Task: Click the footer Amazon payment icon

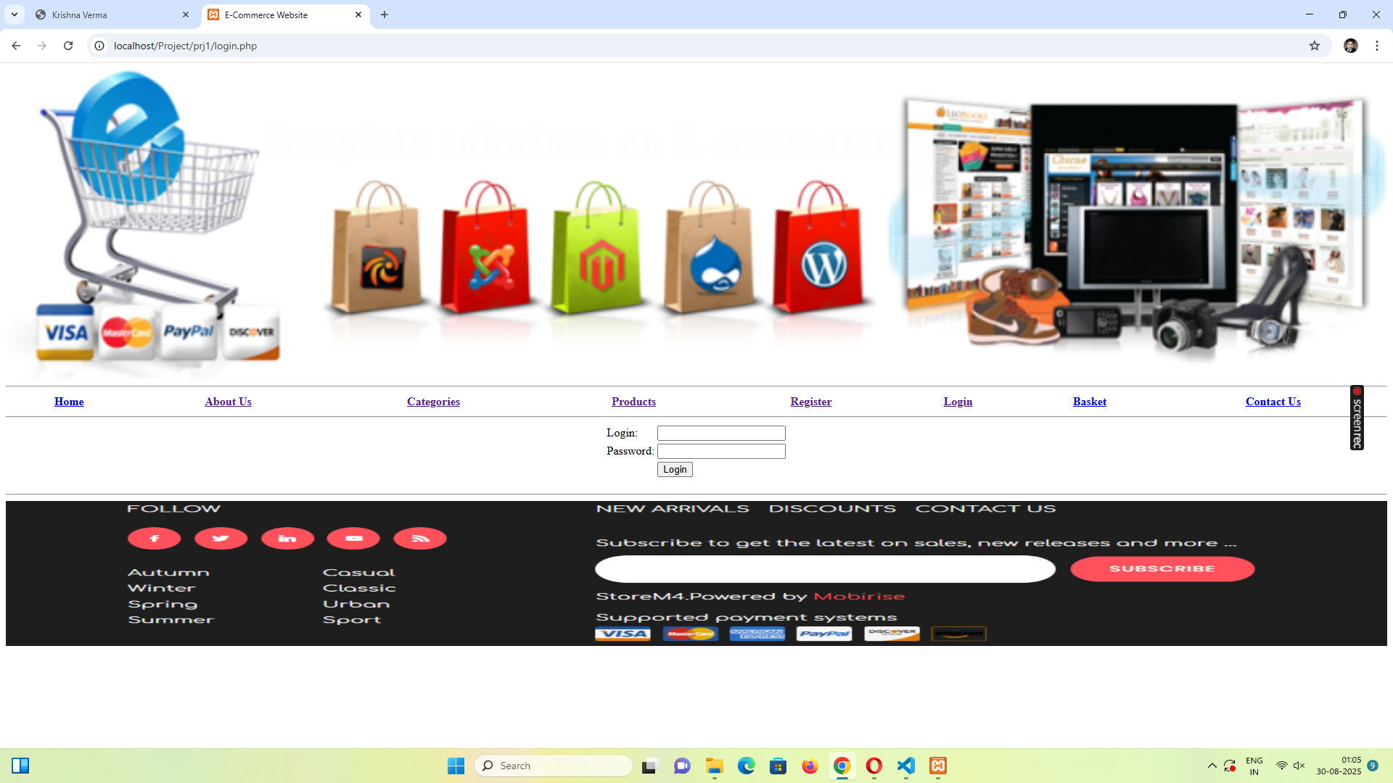Action: click(958, 634)
